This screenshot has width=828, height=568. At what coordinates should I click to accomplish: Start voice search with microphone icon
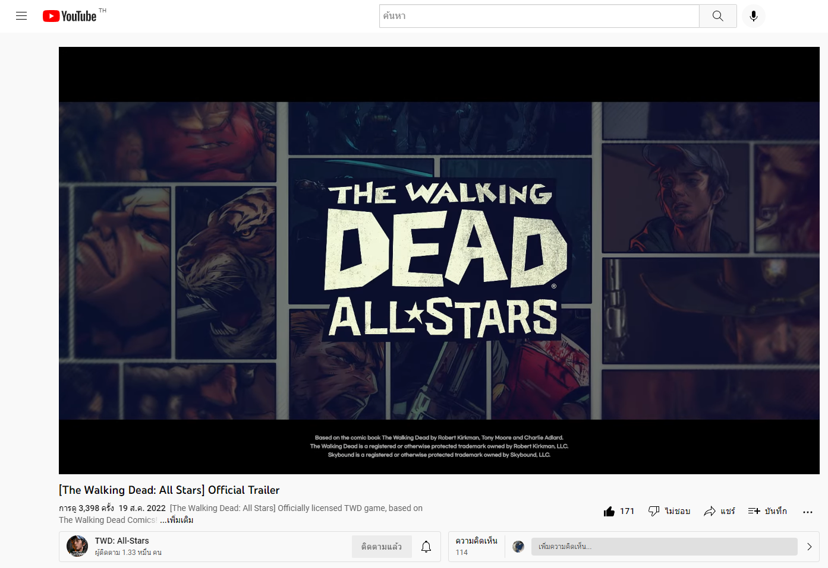click(754, 16)
